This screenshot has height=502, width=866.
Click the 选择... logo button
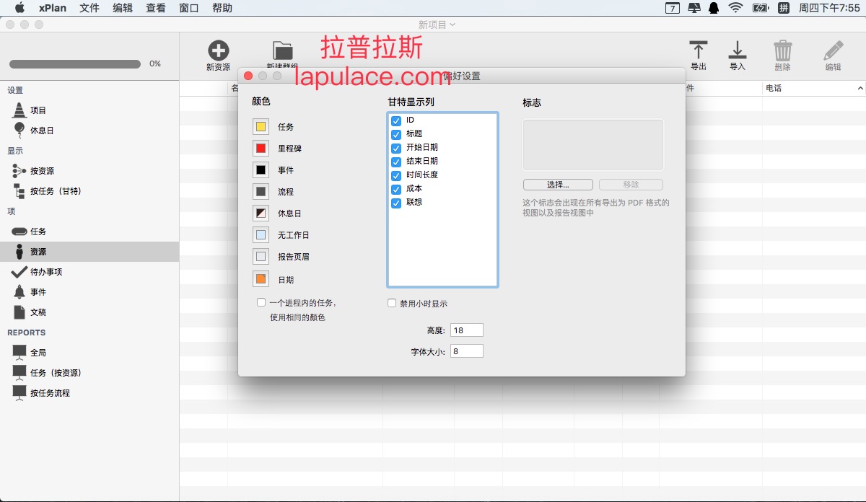[558, 185]
